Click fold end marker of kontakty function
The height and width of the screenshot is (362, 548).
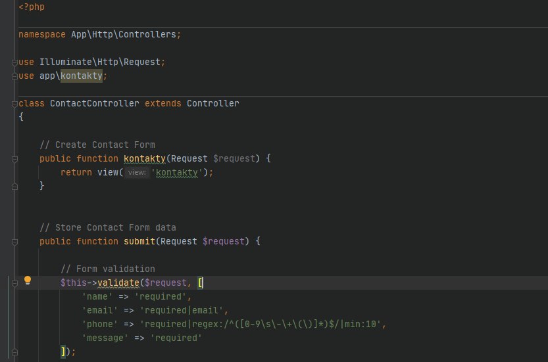[x=14, y=187]
